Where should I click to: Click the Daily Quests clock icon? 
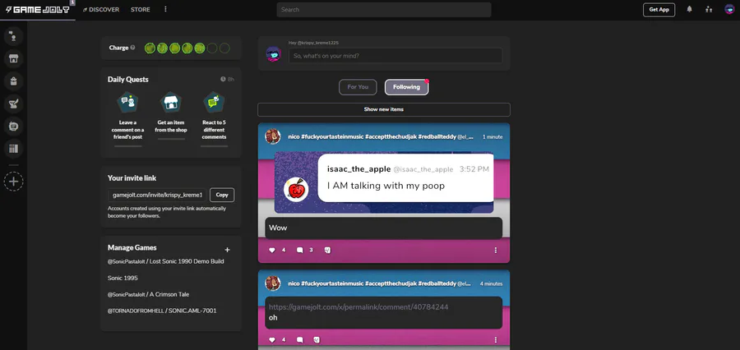223,80
